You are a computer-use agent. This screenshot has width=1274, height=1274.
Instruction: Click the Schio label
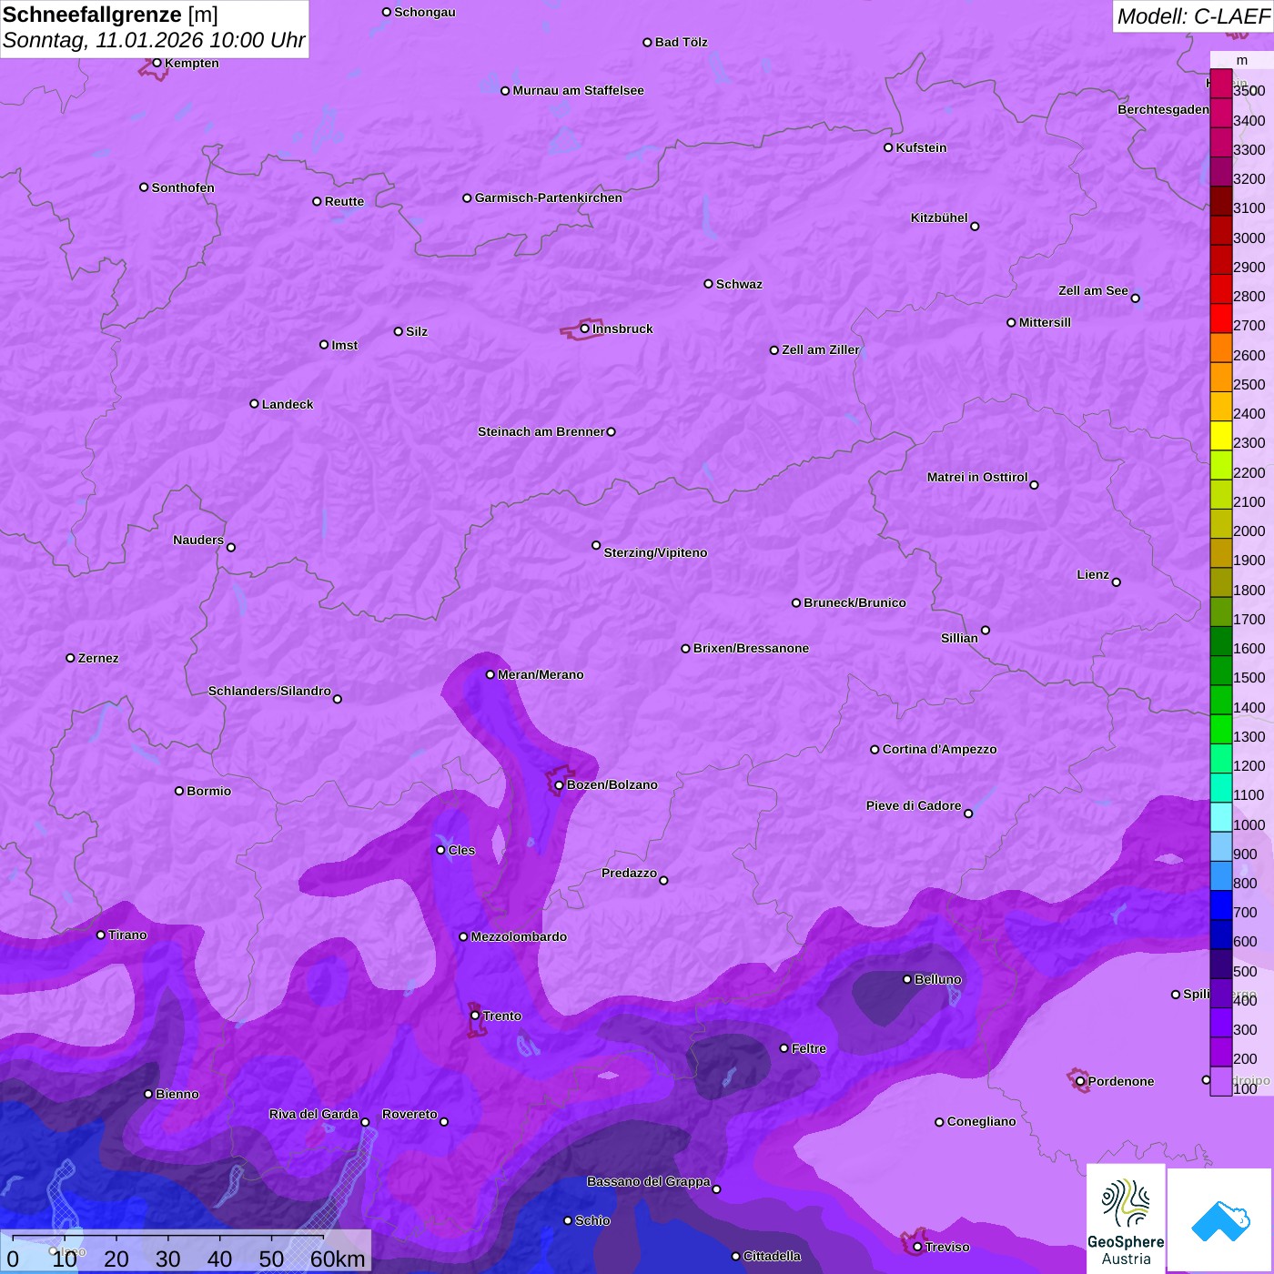592,1220
